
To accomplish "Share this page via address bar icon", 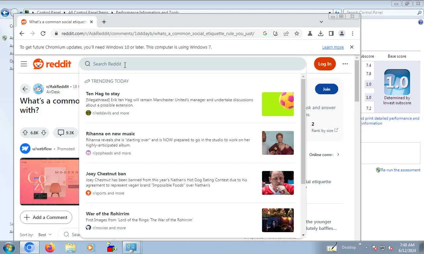I will (286, 33).
